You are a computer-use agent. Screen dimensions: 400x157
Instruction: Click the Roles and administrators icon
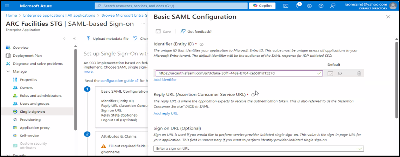click(15, 96)
